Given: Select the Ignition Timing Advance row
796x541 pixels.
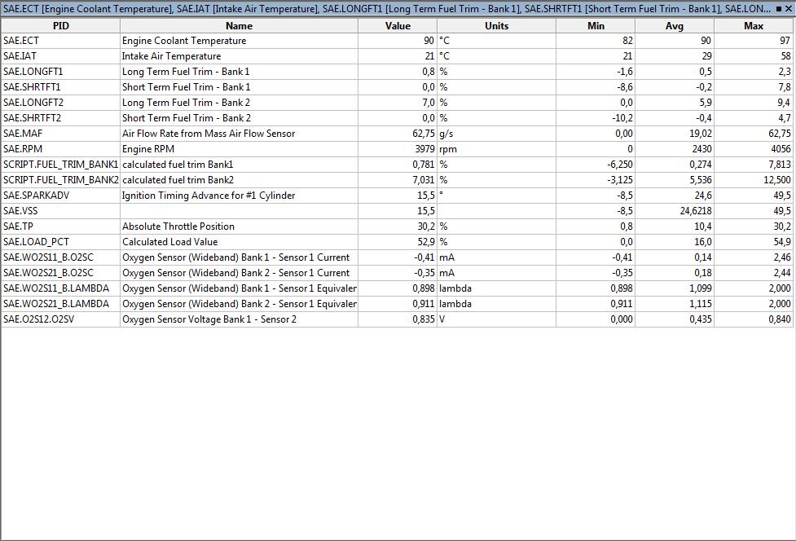Looking at the screenshot, I should 397,196.
